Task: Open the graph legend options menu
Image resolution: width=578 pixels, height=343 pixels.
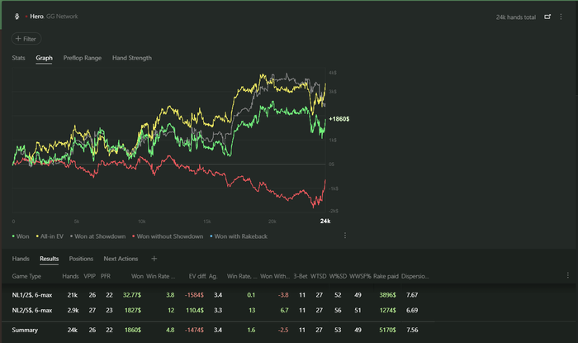Action: pyautogui.click(x=344, y=236)
